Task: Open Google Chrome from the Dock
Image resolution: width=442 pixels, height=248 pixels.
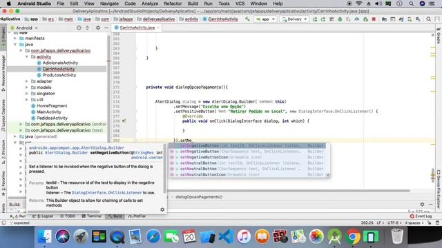Action: (353, 236)
